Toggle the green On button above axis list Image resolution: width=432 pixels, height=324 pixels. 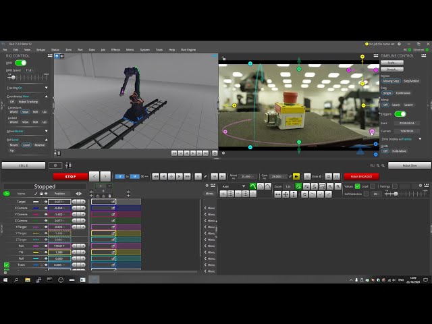point(6,194)
